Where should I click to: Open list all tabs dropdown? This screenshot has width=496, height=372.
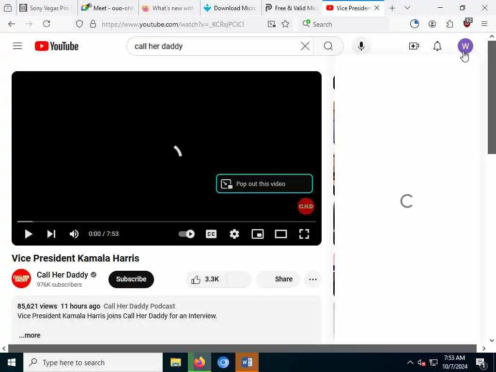pyautogui.click(x=407, y=8)
